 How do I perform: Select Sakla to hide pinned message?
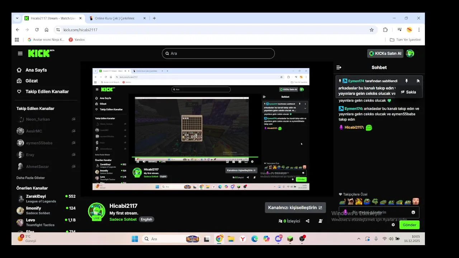(x=408, y=92)
